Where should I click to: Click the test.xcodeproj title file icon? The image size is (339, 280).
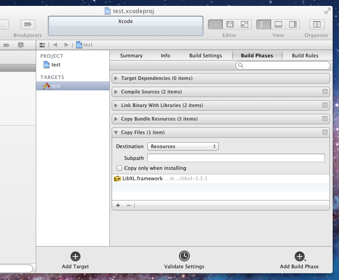coord(108,11)
